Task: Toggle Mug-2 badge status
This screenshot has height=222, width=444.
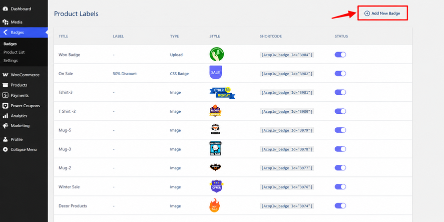Action: pos(340,168)
